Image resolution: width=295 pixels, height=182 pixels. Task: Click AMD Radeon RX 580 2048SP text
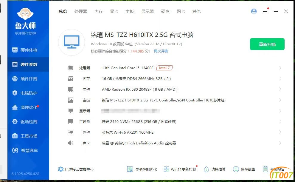click(x=139, y=89)
